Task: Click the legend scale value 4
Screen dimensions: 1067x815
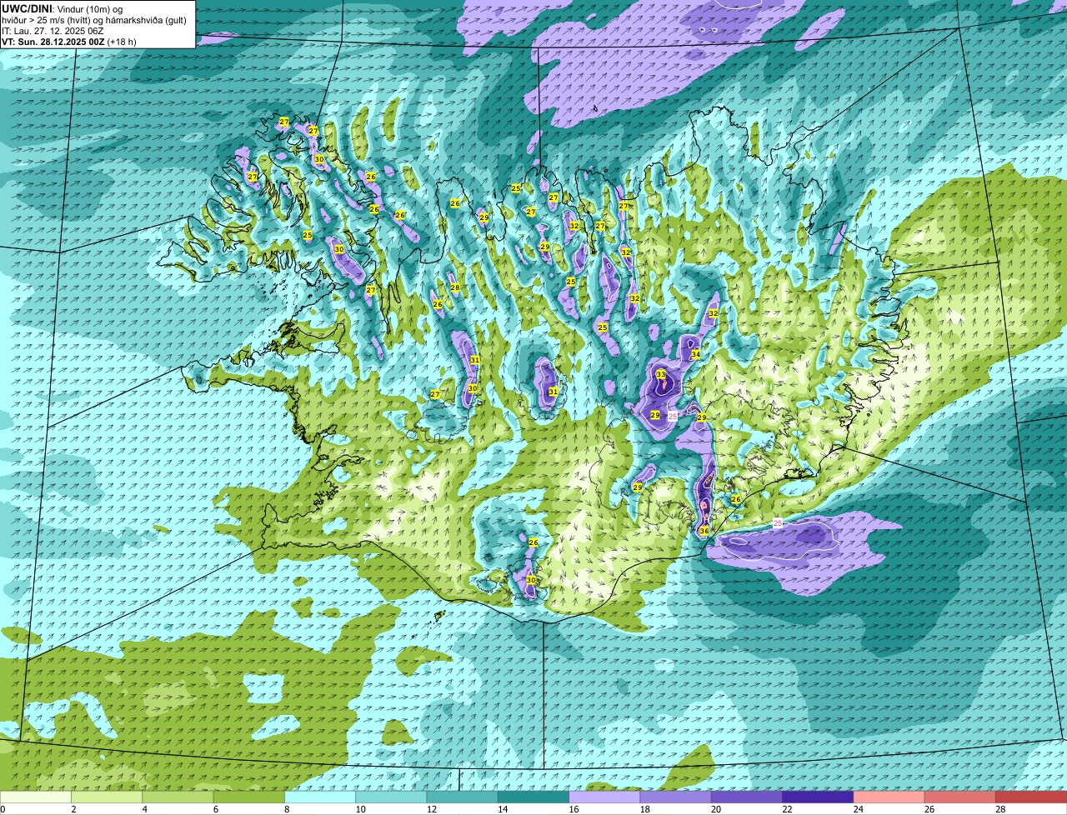Action: [x=144, y=809]
